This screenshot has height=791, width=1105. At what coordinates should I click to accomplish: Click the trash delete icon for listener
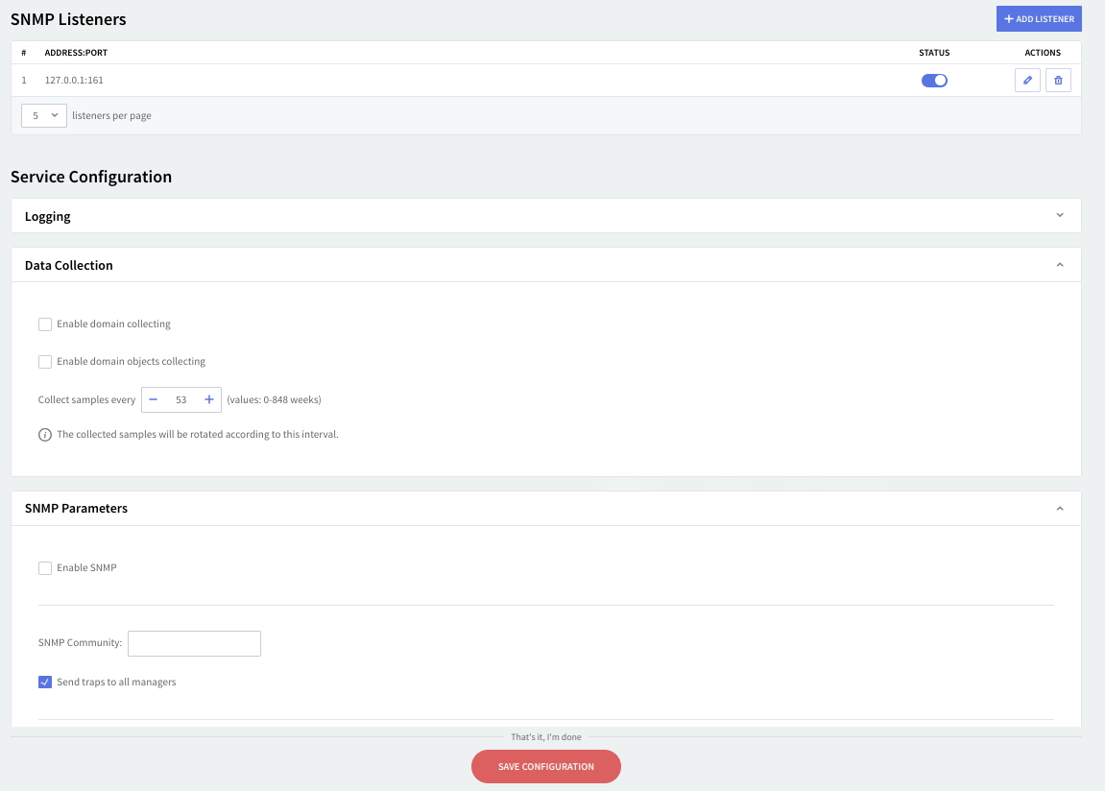pyautogui.click(x=1058, y=81)
